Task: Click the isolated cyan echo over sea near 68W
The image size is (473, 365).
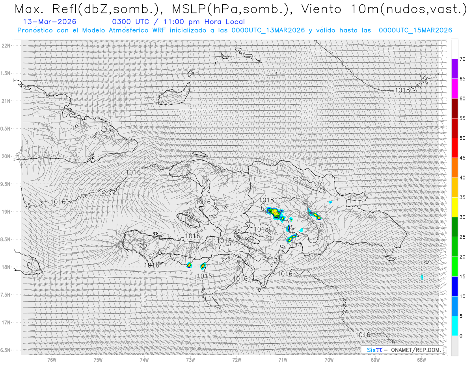Action: point(422,277)
